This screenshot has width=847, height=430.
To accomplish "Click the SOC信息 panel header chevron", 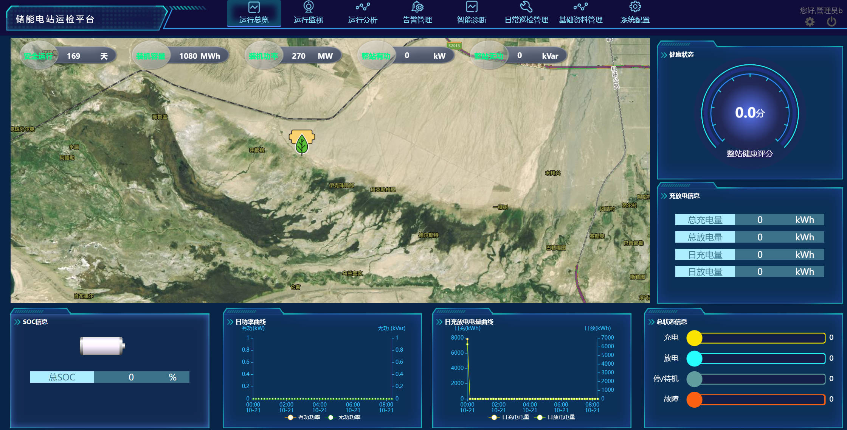I will [17, 322].
